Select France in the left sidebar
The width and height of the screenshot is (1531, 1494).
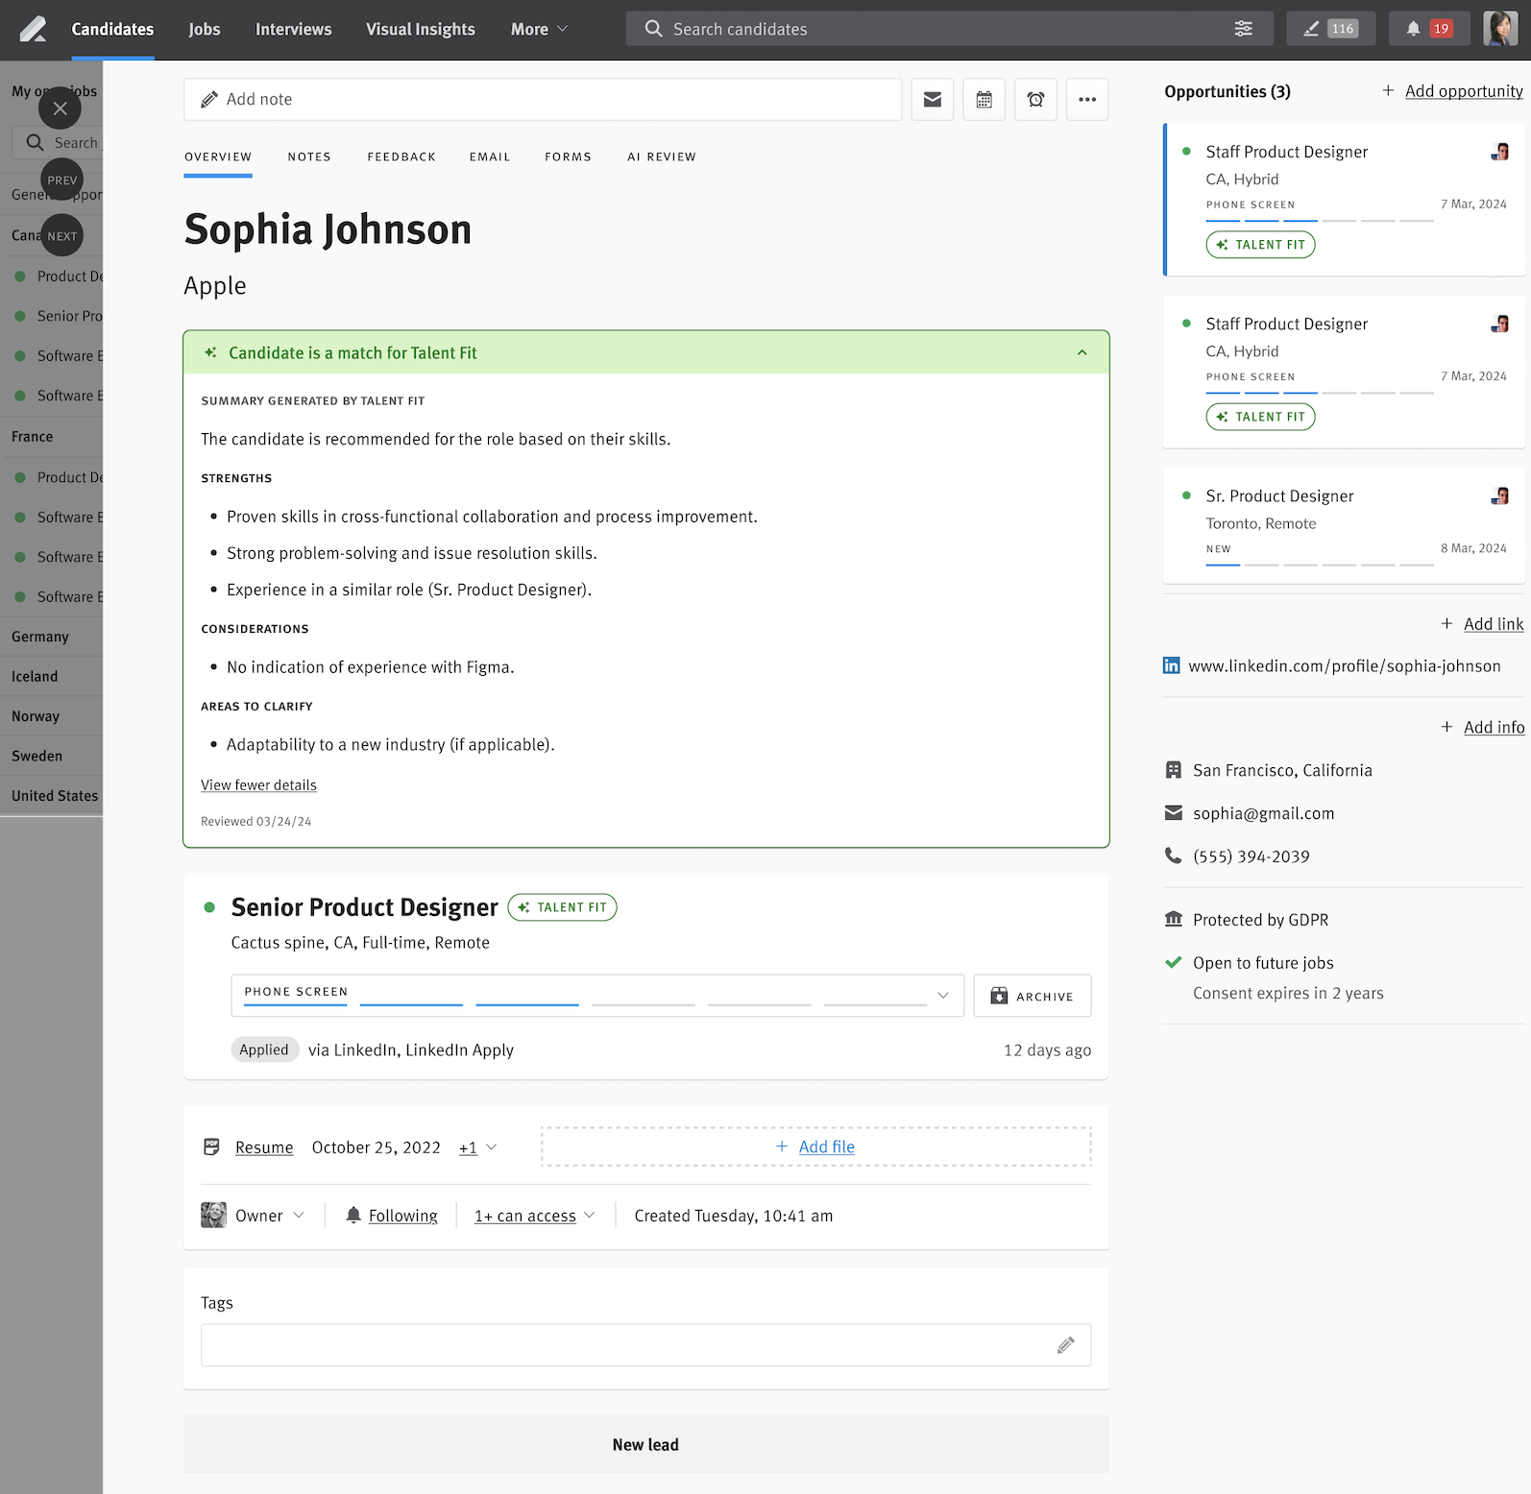tap(33, 438)
